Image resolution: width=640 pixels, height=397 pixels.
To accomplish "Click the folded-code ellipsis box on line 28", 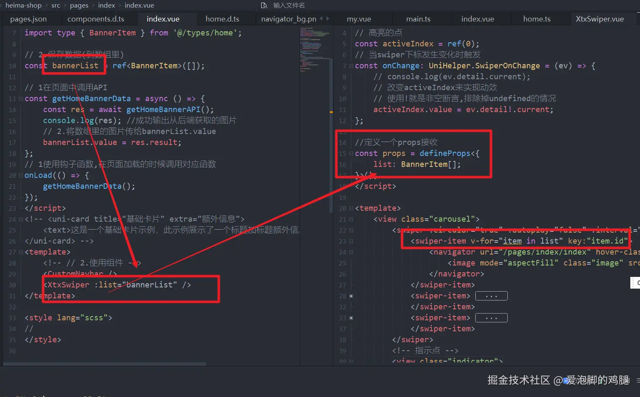I will click(x=491, y=296).
